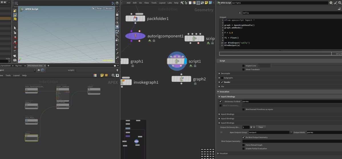The width and height of the screenshot is (342, 159).
Task: Click APEX network sticky note icon
Action: coord(102,75)
